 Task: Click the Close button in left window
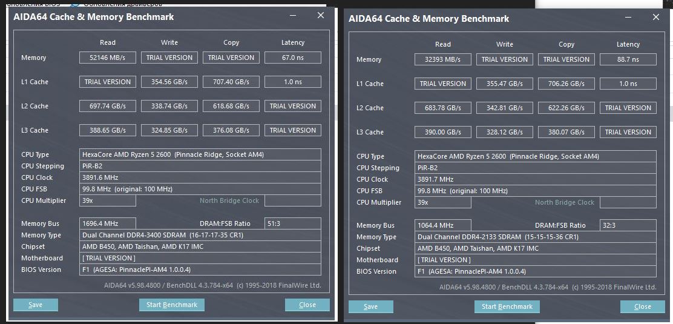307,305
